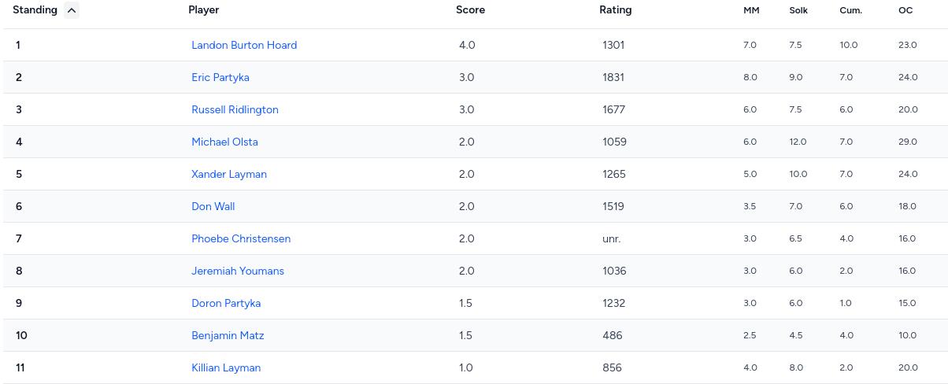948x384 pixels.
Task: Click the Player column header
Action: coord(204,10)
